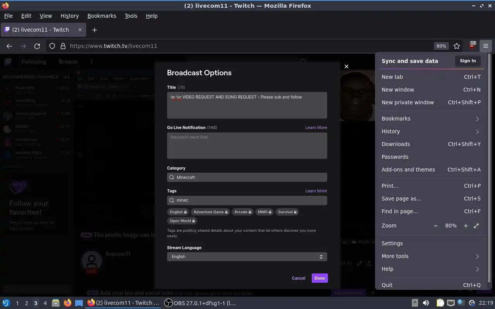The image size is (495, 309).
Task: Expand More tools submenu
Action: pos(432,256)
